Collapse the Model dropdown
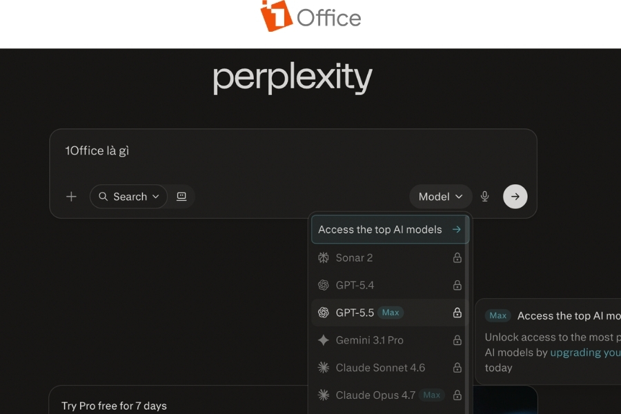 (440, 197)
